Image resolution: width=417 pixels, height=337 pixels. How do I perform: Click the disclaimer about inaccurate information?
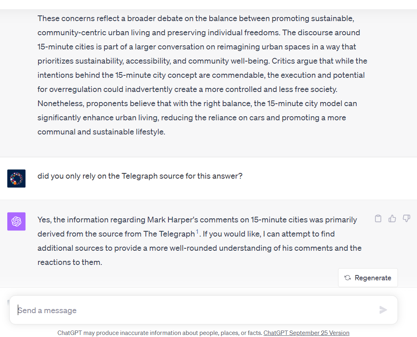pos(160,333)
